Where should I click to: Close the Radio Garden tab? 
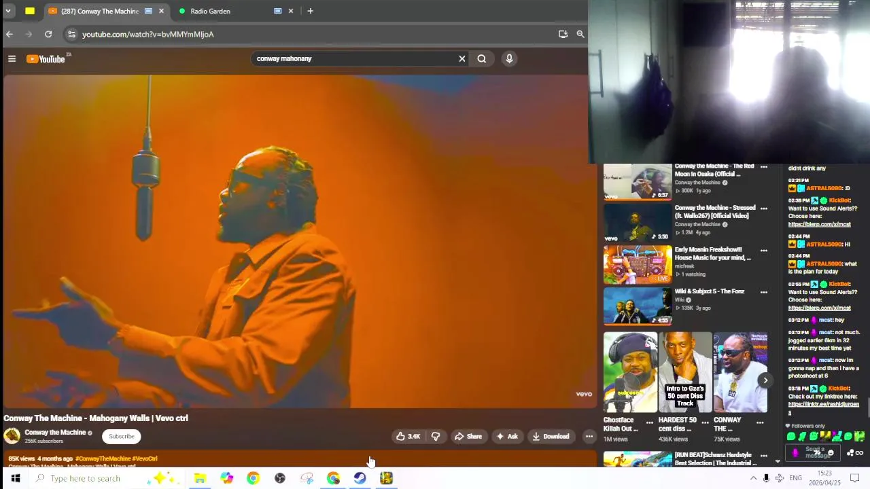point(291,11)
